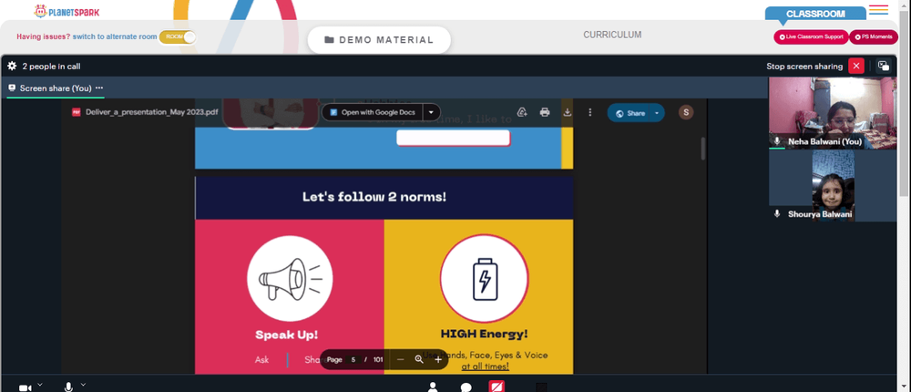The height and width of the screenshot is (392, 911).
Task: Click the print PDF icon
Action: point(545,112)
